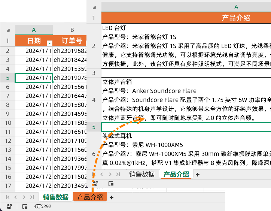Viewport: 271px width, 211px height.
Task: Jump to last sheet in front window
Action: (118, 174)
